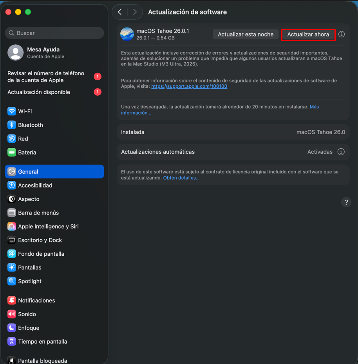Click info icon next to Actualizar ahora
Screen dimensions: 358x364
(342, 35)
